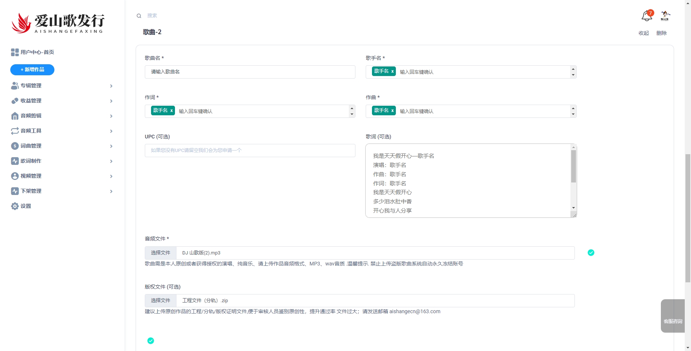Click the 爱山歌发行 logo
The height and width of the screenshot is (351, 691).
[58, 23]
